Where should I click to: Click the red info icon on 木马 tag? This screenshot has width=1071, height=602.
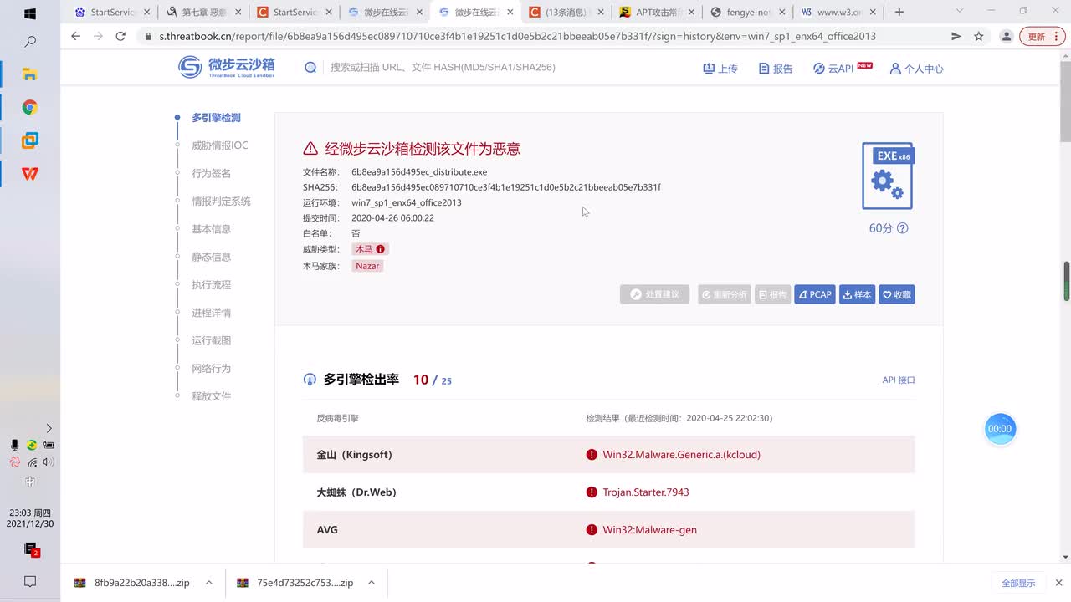(x=380, y=249)
